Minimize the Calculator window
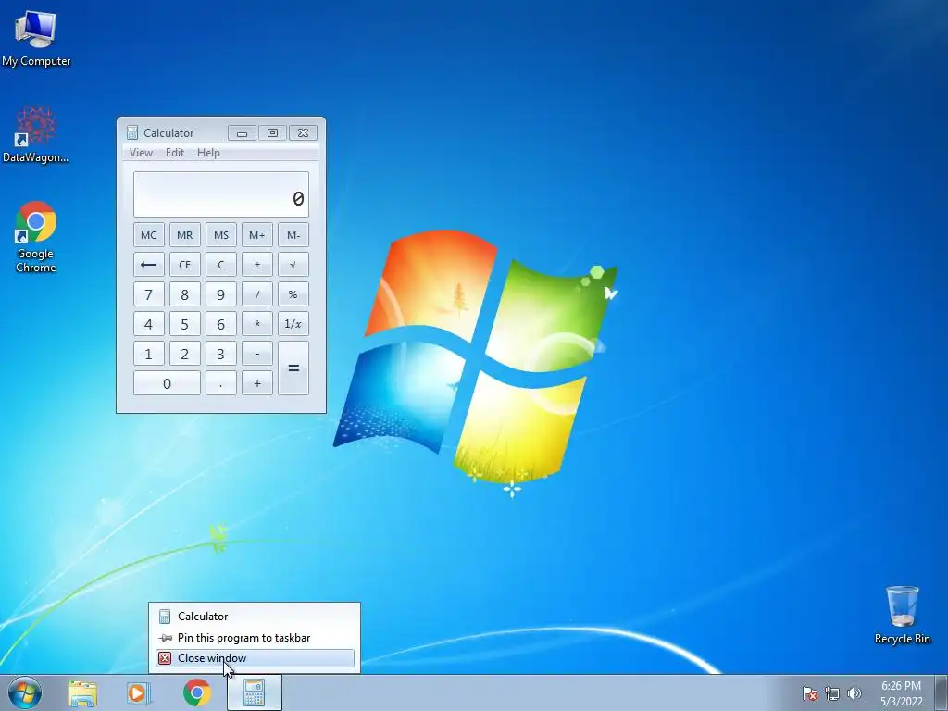948x711 pixels. click(x=242, y=133)
